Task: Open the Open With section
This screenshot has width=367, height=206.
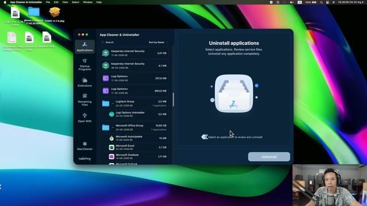Action: coord(85,117)
